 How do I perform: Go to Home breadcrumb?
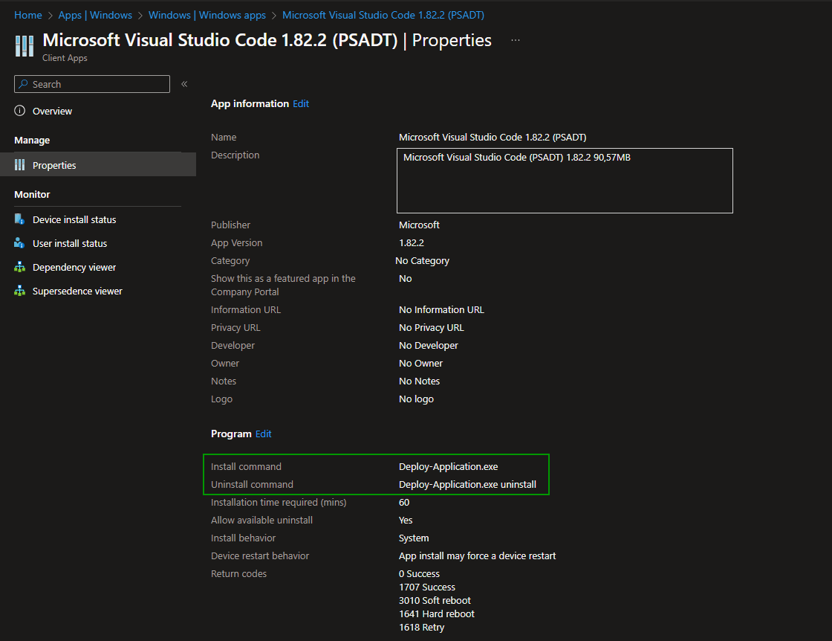(x=28, y=15)
